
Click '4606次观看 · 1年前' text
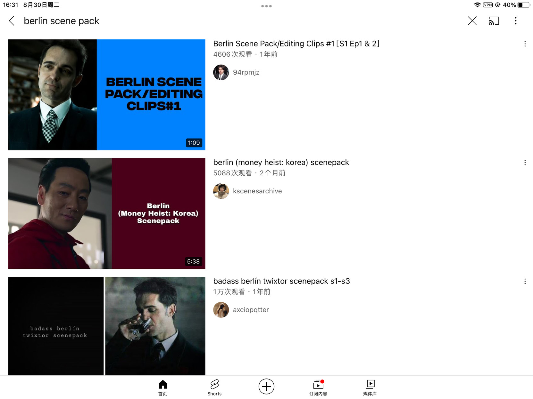point(246,54)
